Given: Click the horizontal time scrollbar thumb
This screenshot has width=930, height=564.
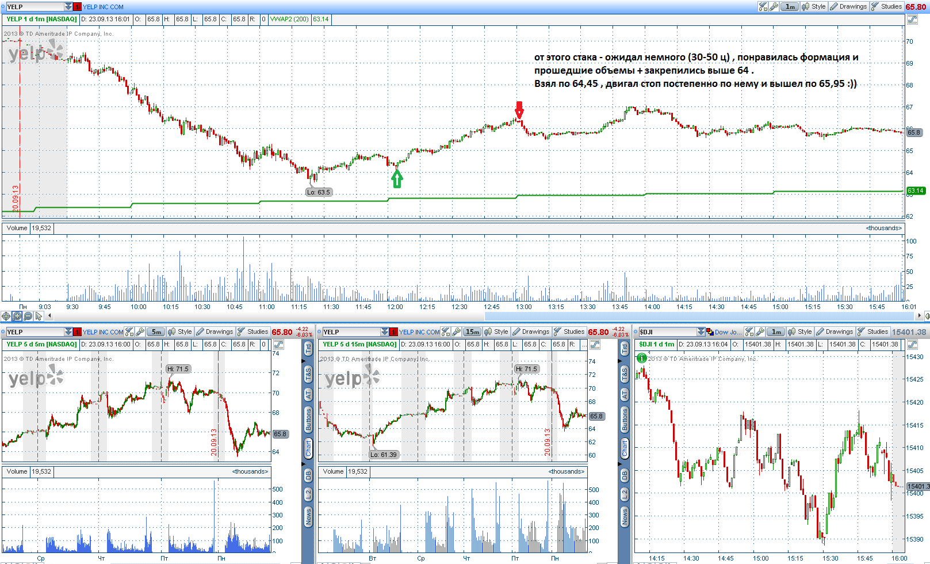Looking at the screenshot, I should tap(701, 316).
